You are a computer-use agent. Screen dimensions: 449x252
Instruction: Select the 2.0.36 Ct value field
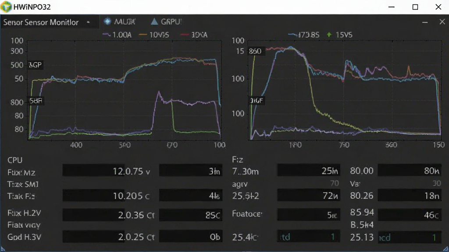[x=93, y=215]
